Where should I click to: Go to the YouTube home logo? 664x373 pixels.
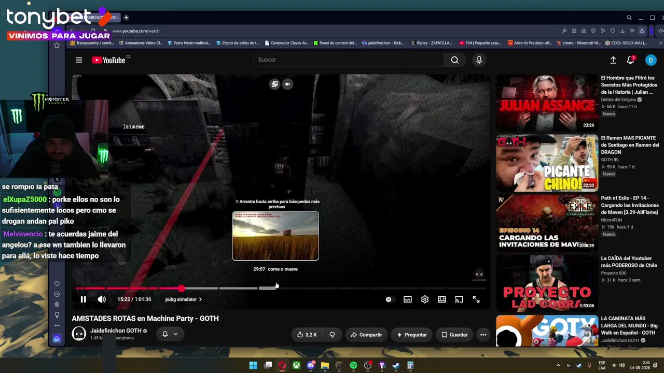pyautogui.click(x=108, y=60)
